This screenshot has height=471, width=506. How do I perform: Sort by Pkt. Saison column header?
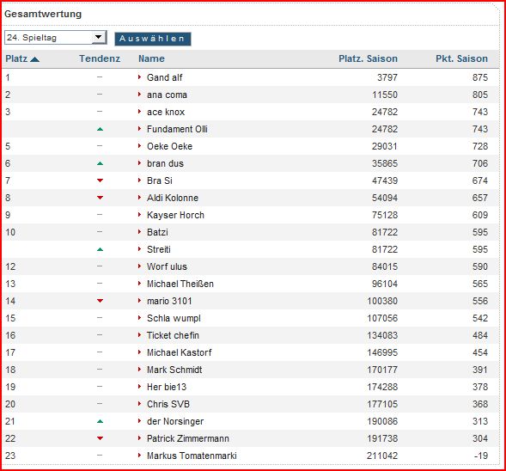[x=461, y=58]
